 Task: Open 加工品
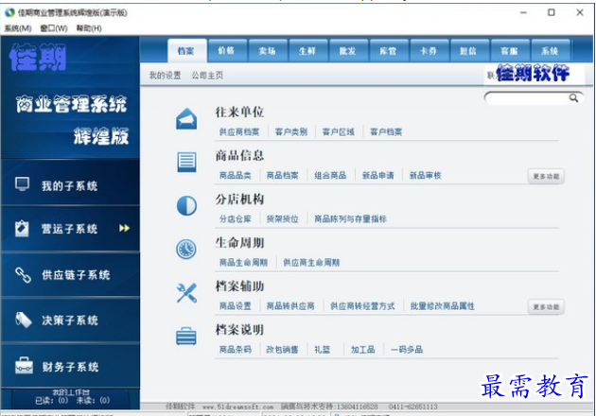362,350
